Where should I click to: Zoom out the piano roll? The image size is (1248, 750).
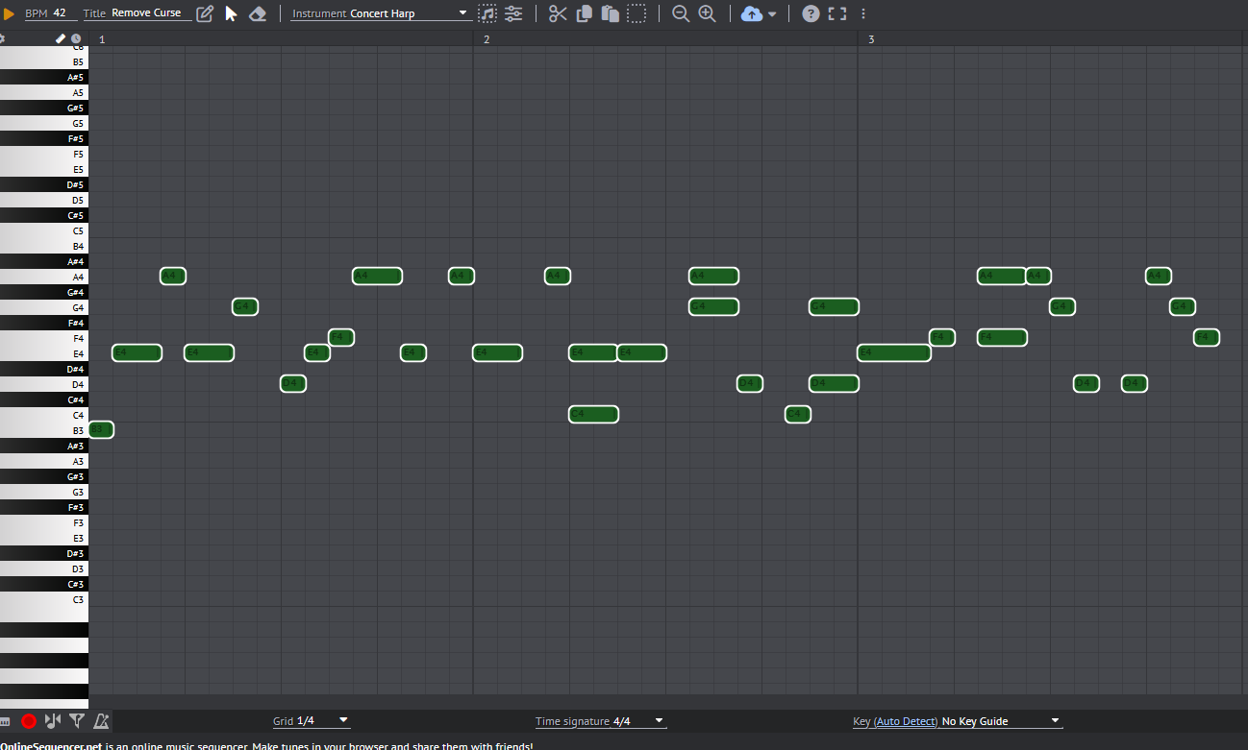(x=681, y=13)
